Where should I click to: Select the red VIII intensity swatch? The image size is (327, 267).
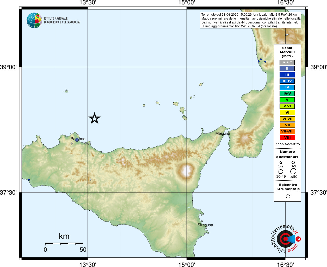(287, 138)
